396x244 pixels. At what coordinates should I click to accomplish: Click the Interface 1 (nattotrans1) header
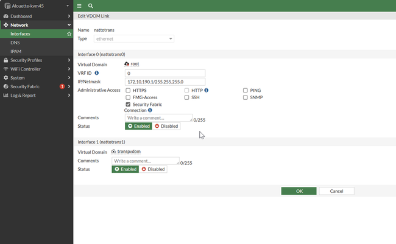[101, 142]
